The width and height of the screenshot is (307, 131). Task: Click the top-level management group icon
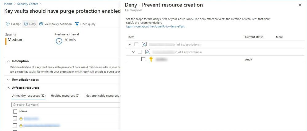144,44
